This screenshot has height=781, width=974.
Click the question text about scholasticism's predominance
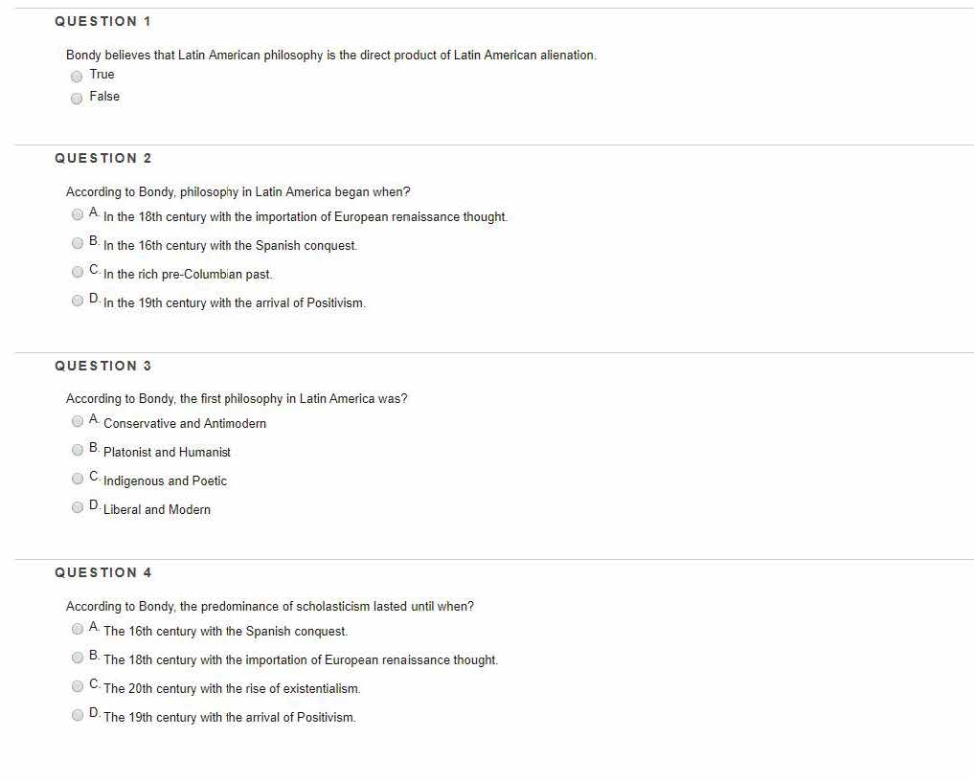pos(269,606)
